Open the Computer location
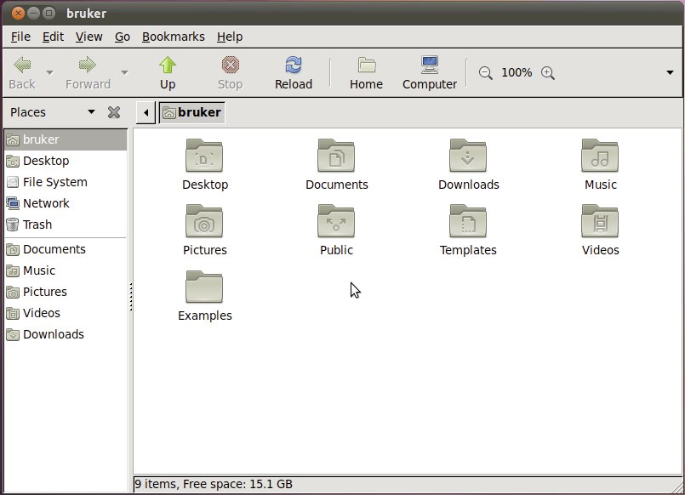The image size is (685, 495). tap(430, 72)
